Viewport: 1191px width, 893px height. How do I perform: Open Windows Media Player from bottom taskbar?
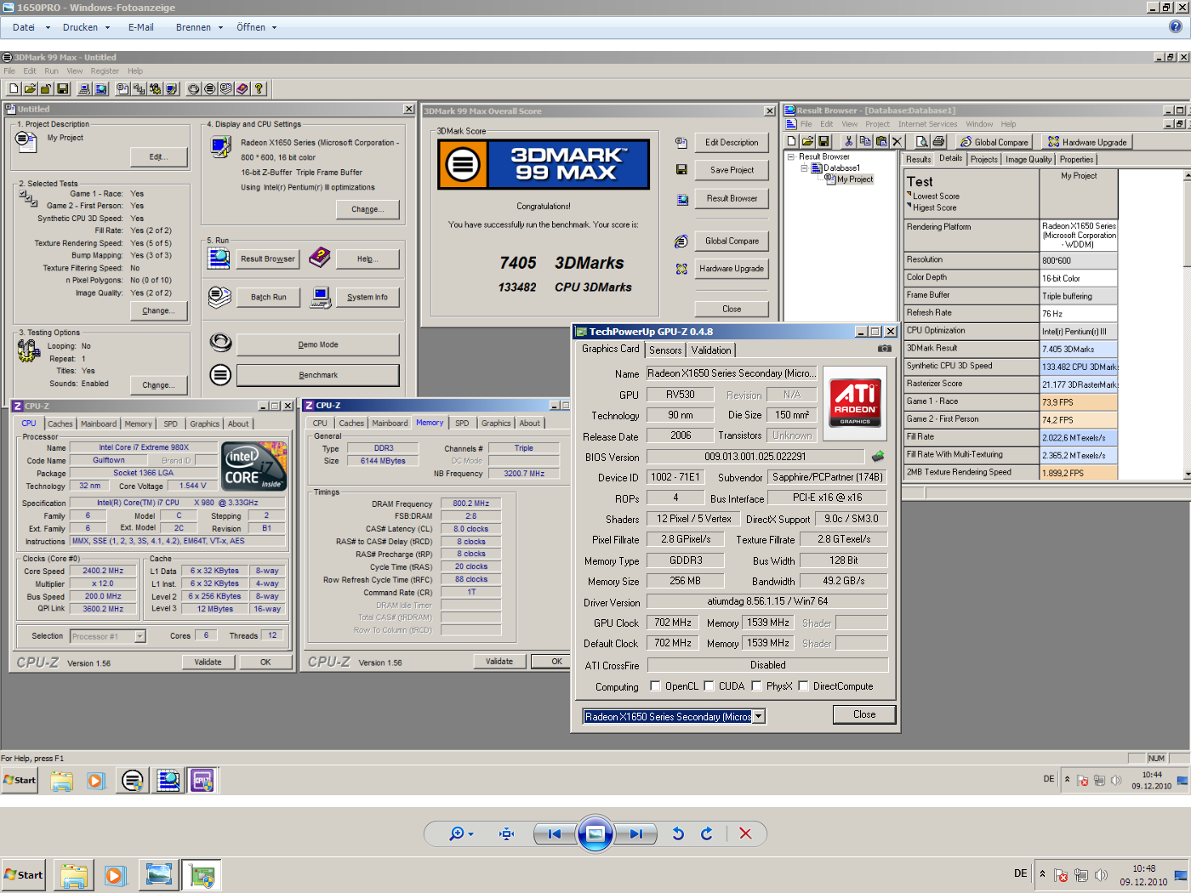tap(115, 875)
